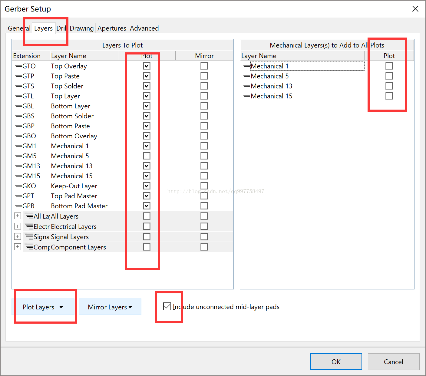Open the Plot Layers dropdown

(x=43, y=307)
